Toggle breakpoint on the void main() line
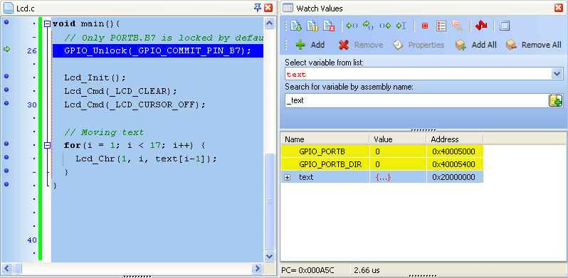Viewport: 568px width, 278px height. (6, 23)
